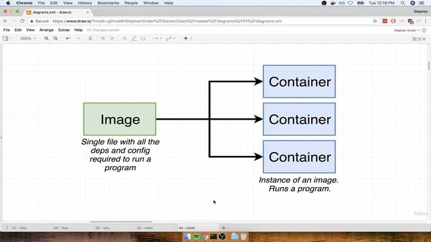Open the draw.io Edit menu

click(x=18, y=30)
